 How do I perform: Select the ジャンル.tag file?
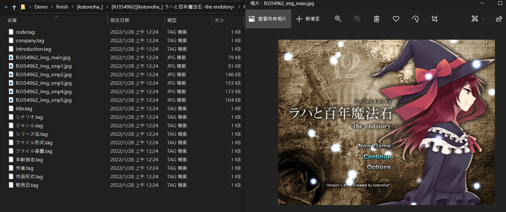point(29,125)
